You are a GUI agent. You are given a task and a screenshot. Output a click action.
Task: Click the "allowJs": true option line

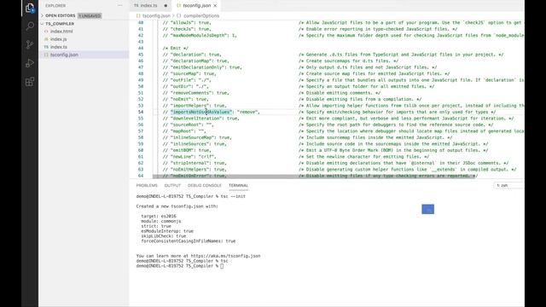point(187,23)
